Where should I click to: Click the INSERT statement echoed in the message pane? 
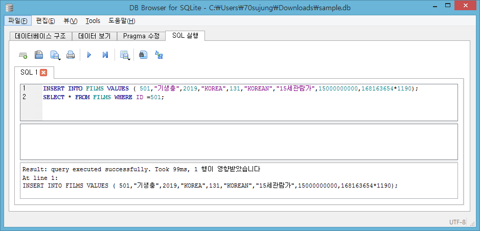click(x=210, y=186)
